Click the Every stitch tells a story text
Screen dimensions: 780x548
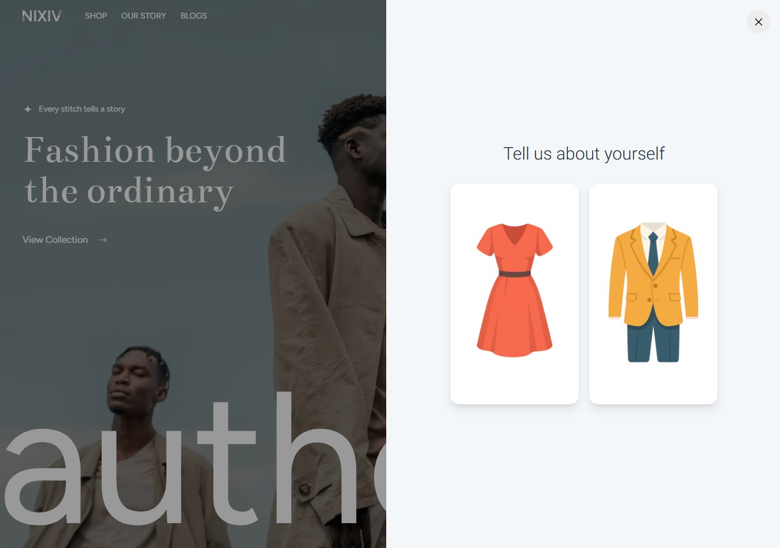pyautogui.click(x=82, y=109)
